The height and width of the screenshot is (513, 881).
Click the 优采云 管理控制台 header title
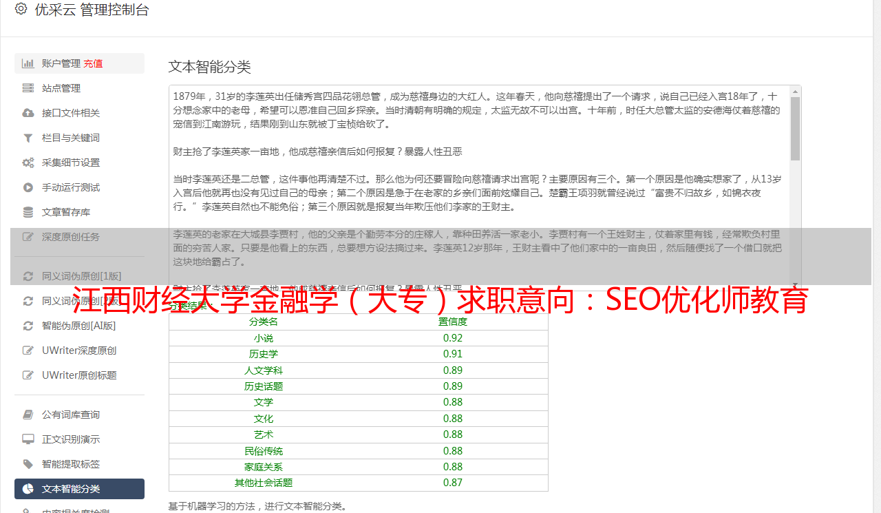point(92,10)
